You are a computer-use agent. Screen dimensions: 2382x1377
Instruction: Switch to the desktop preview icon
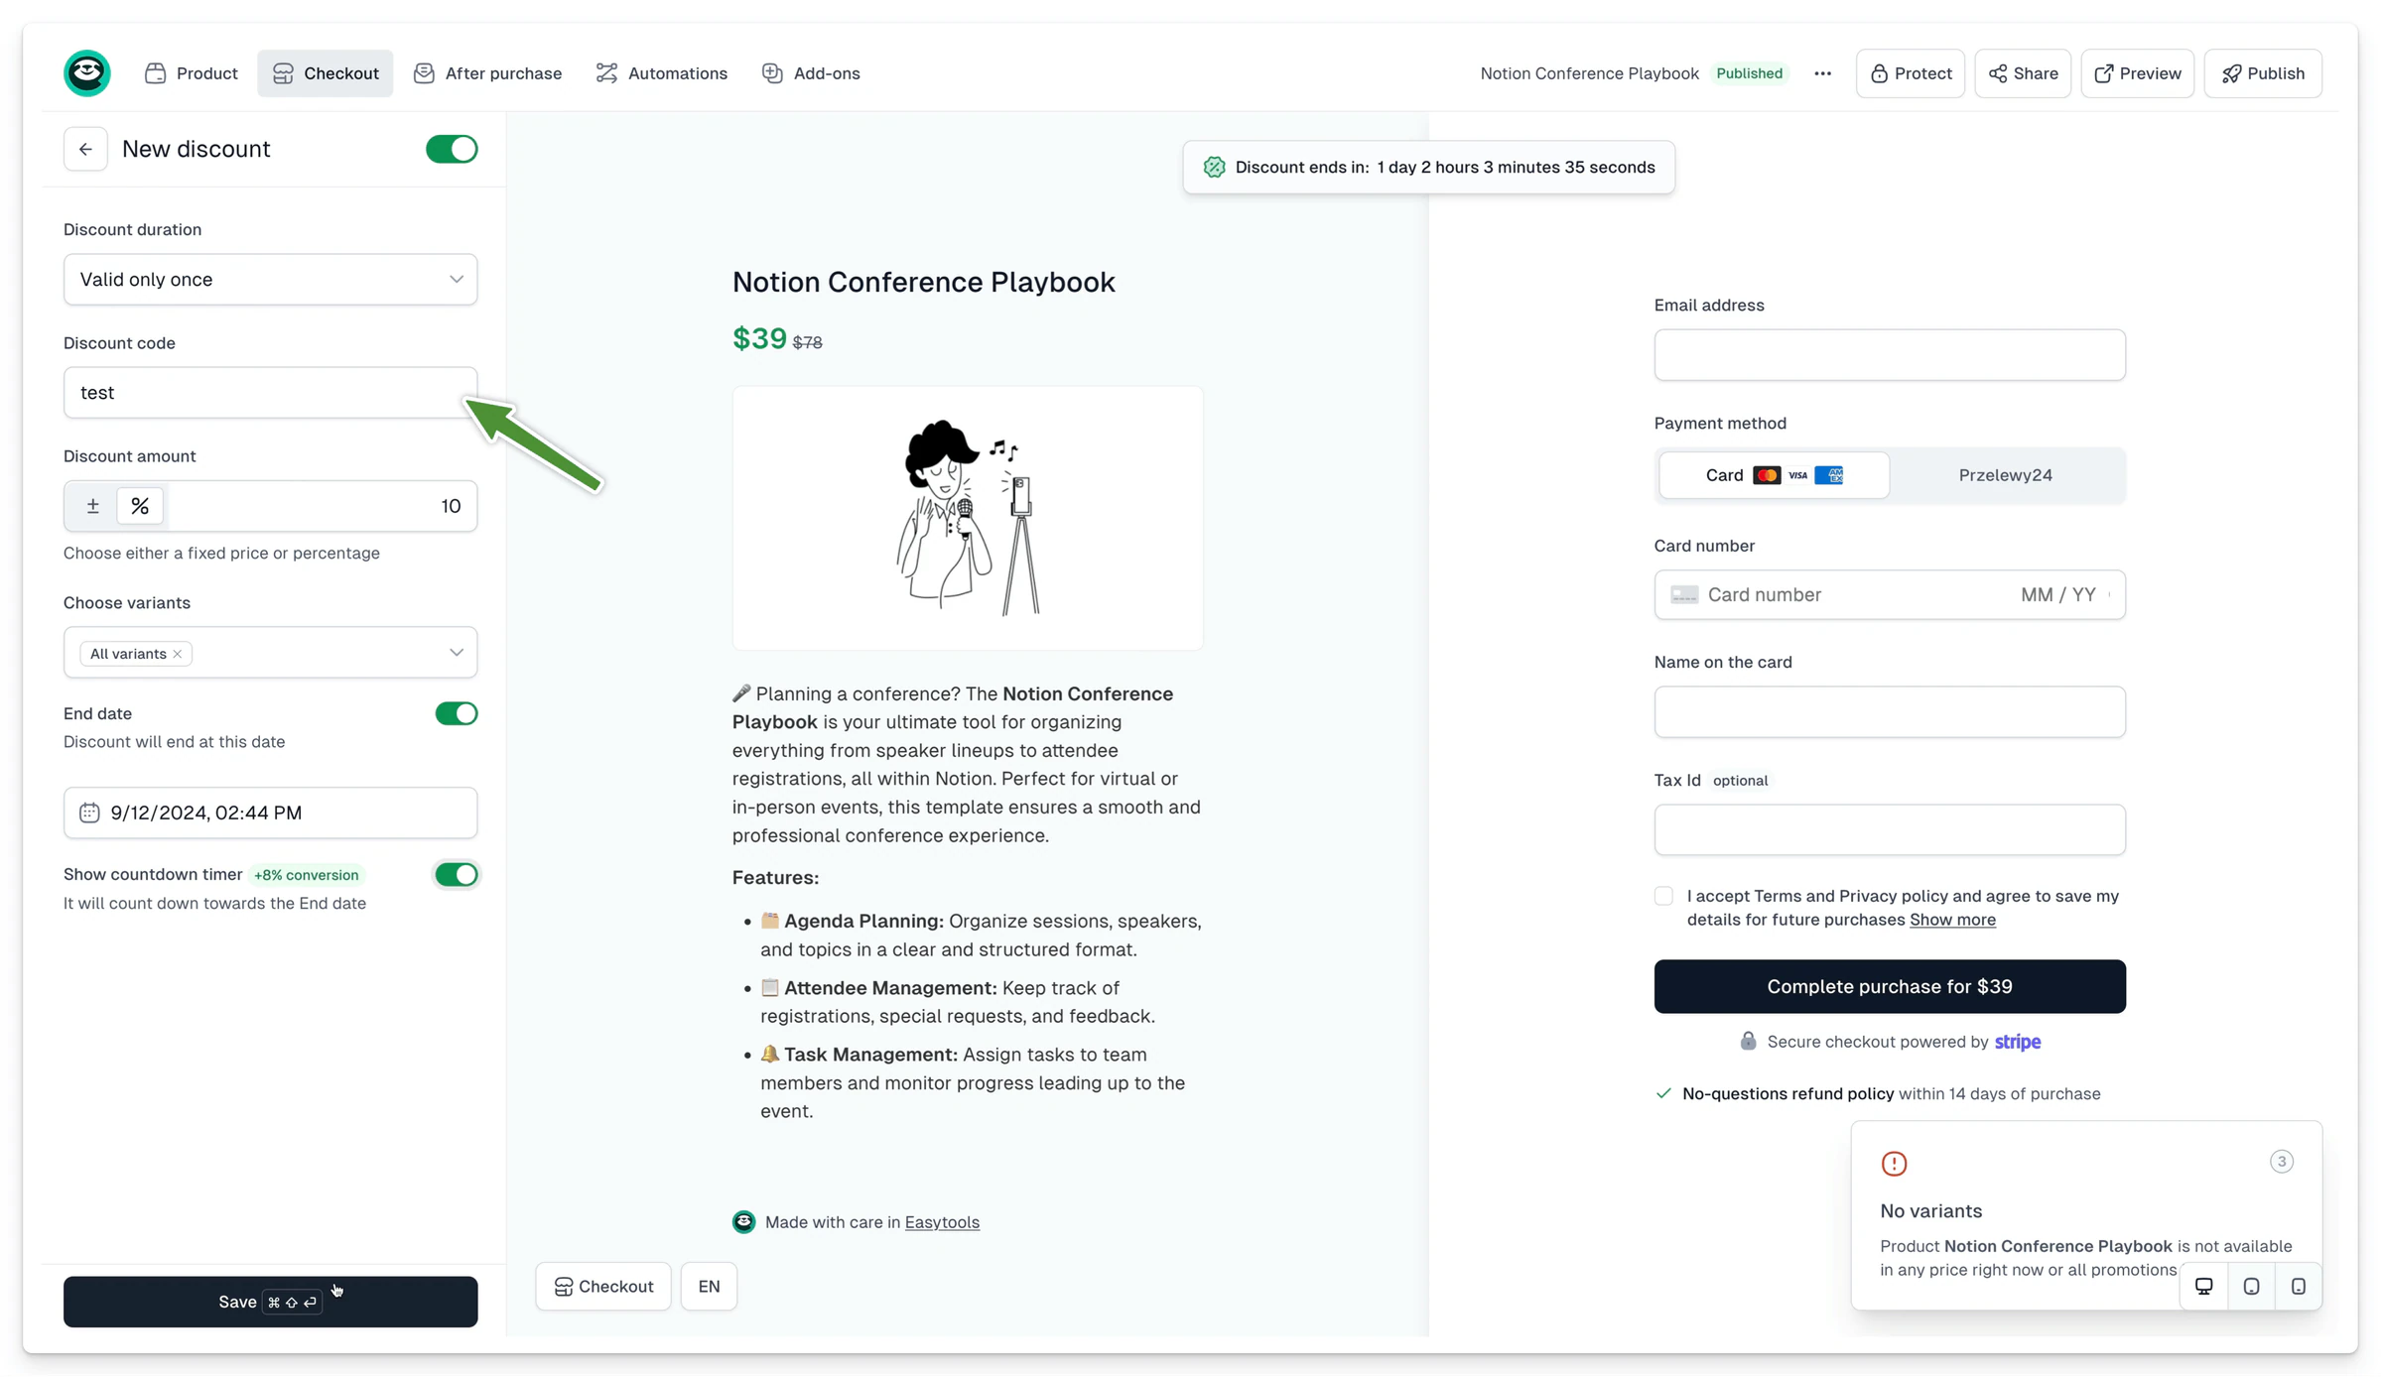click(x=2204, y=1287)
